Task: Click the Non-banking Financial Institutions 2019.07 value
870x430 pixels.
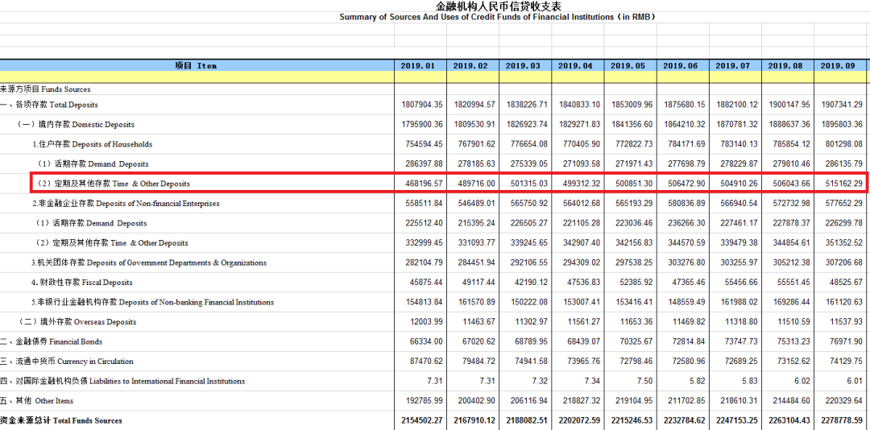Action: click(x=736, y=303)
